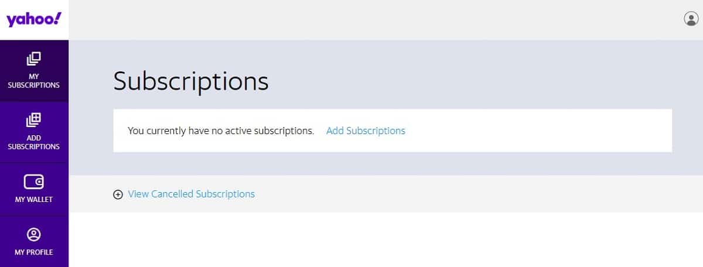Open the account avatar menu in the header
Image resolution: width=703 pixels, height=267 pixels.
point(691,19)
